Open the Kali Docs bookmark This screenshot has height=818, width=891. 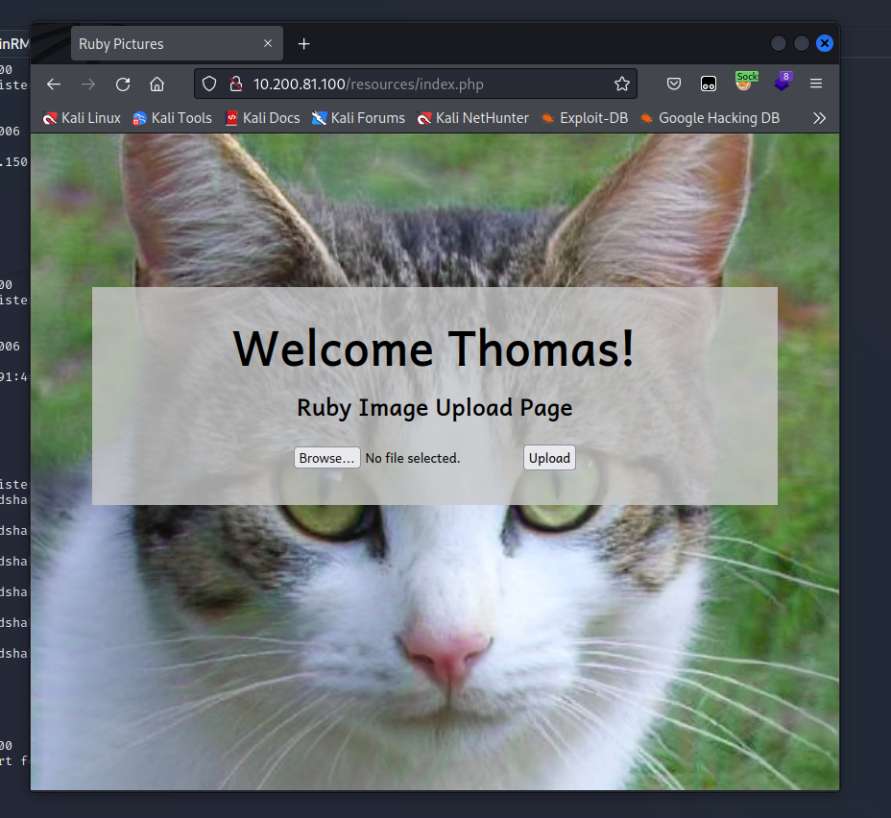(x=262, y=118)
